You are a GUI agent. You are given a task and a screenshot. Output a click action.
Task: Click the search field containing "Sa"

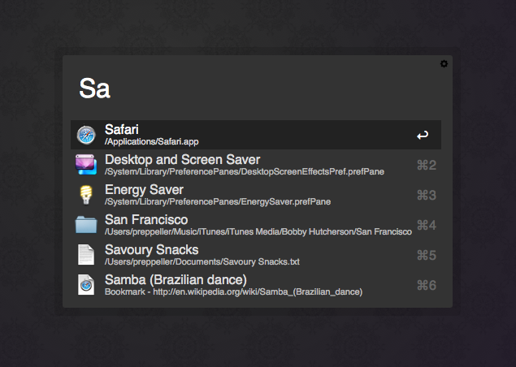point(244,89)
